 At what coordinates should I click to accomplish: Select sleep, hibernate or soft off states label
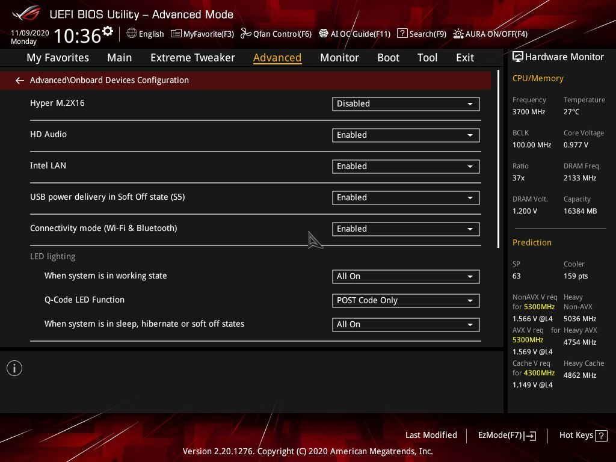(x=144, y=324)
